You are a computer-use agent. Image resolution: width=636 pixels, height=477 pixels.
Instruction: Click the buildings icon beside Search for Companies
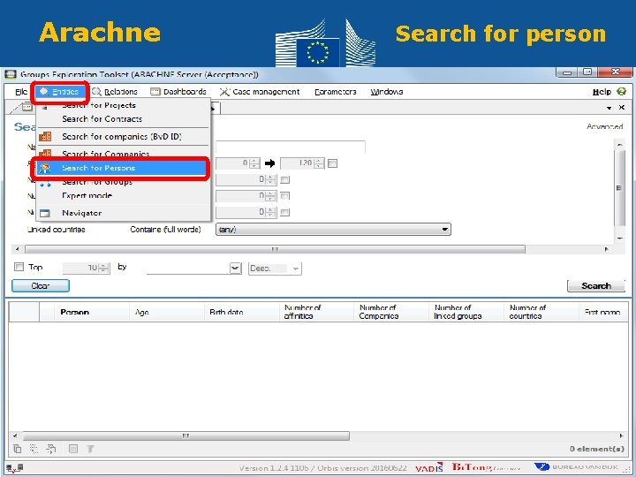point(45,153)
